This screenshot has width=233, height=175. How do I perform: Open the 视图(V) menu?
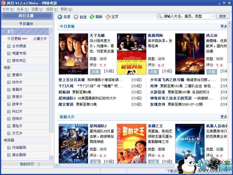tap(52, 9)
